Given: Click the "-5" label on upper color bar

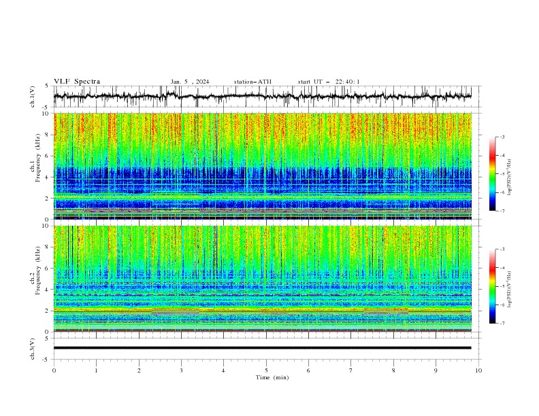Looking at the screenshot, I should tap(502, 174).
